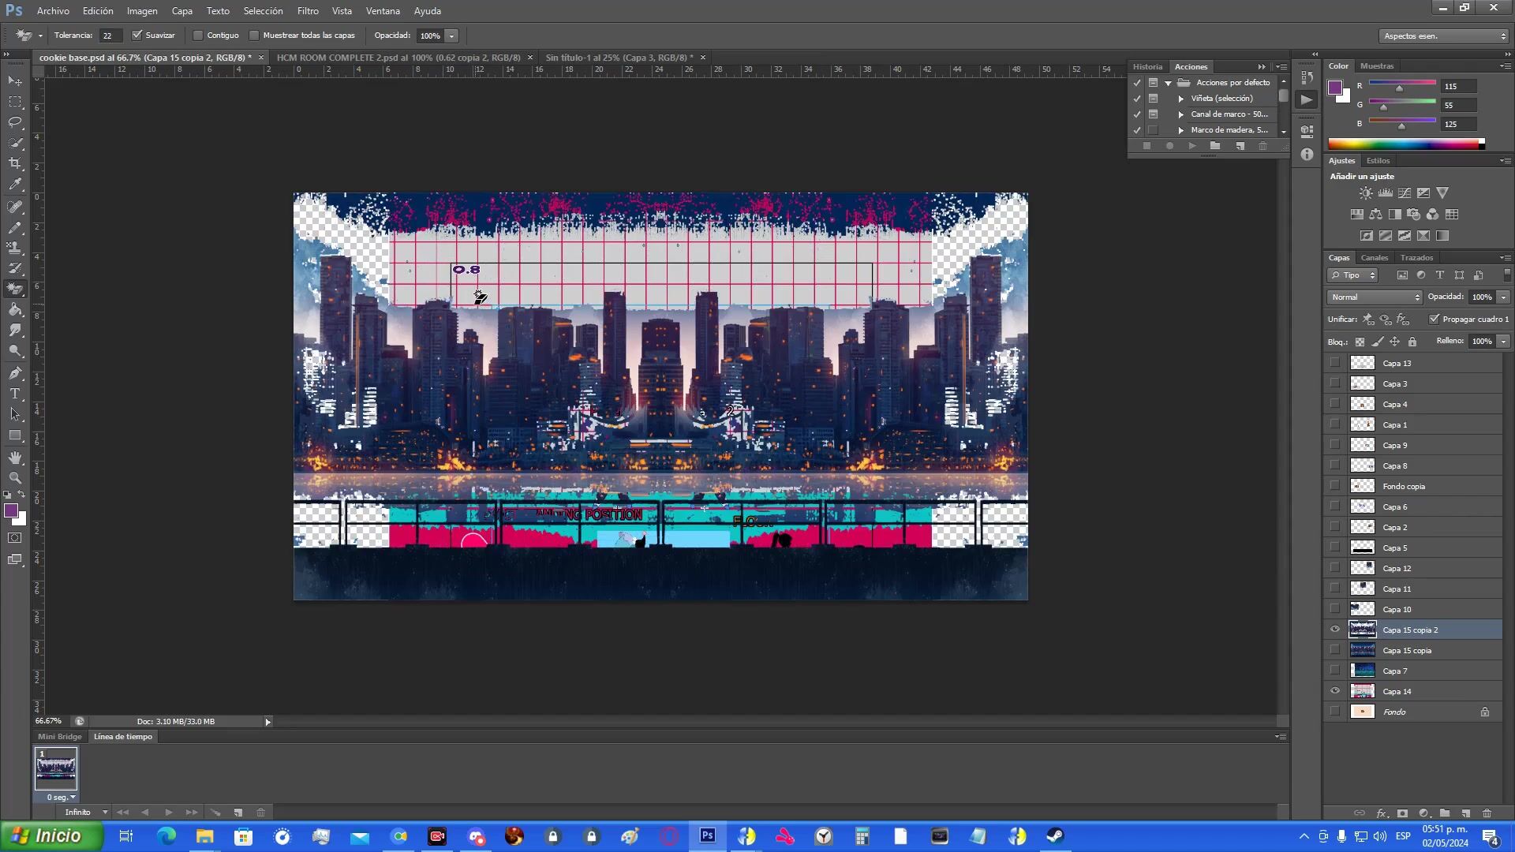
Task: Select the Horizontal Type tool
Action: [15, 394]
